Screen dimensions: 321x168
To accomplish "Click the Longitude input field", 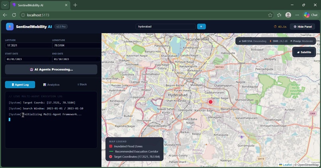I will (76, 45).
